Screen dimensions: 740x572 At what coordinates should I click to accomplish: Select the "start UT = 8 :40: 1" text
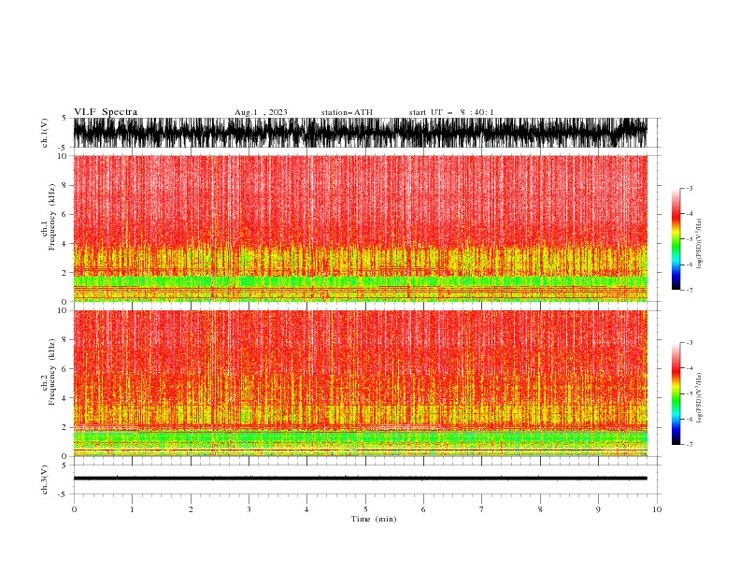[451, 112]
